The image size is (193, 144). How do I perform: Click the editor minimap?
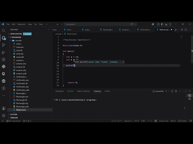pos(182,37)
